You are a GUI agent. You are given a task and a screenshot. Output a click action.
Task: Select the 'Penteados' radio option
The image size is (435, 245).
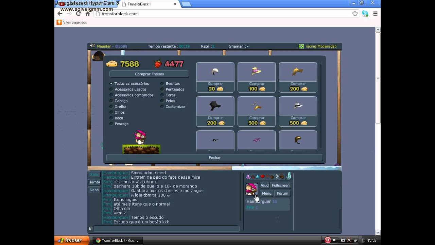pos(162,89)
